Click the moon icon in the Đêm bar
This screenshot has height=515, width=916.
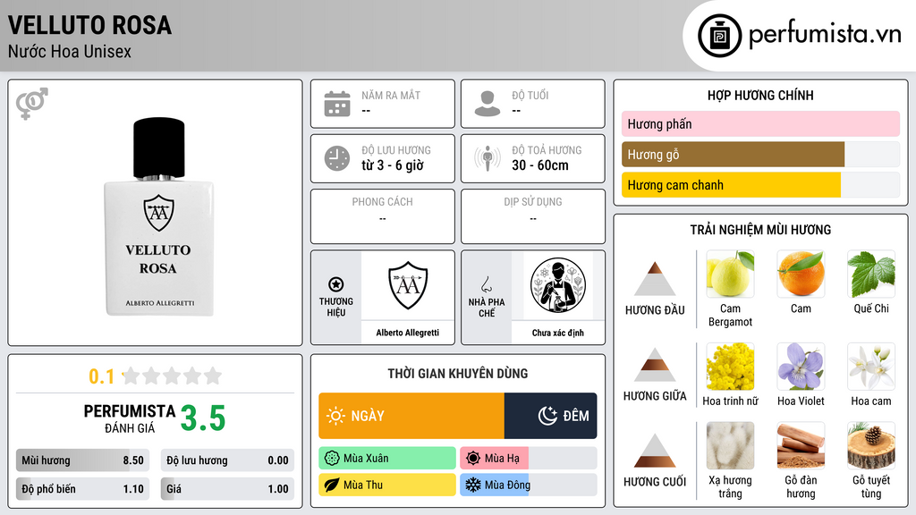(x=547, y=416)
